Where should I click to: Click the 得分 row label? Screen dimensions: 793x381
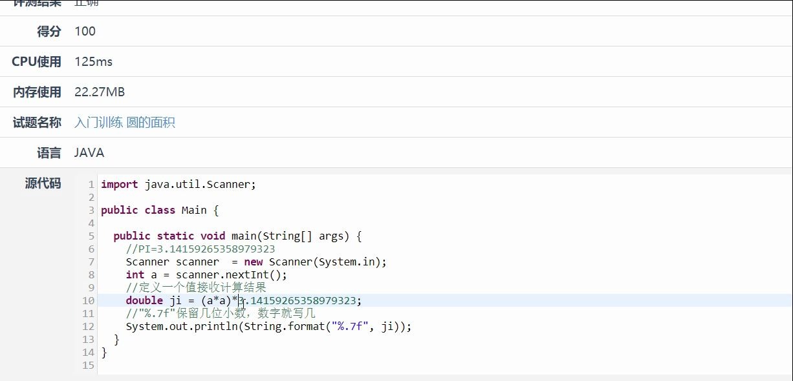[49, 31]
